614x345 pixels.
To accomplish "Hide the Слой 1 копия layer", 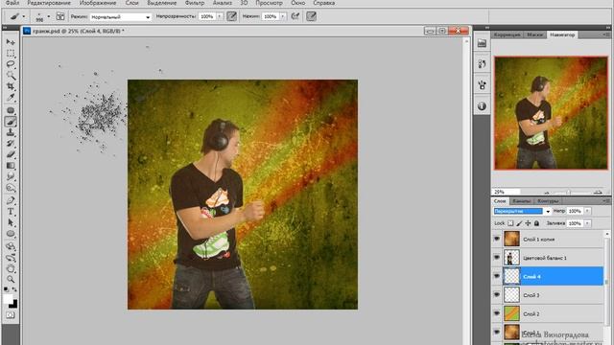I will pos(497,239).
